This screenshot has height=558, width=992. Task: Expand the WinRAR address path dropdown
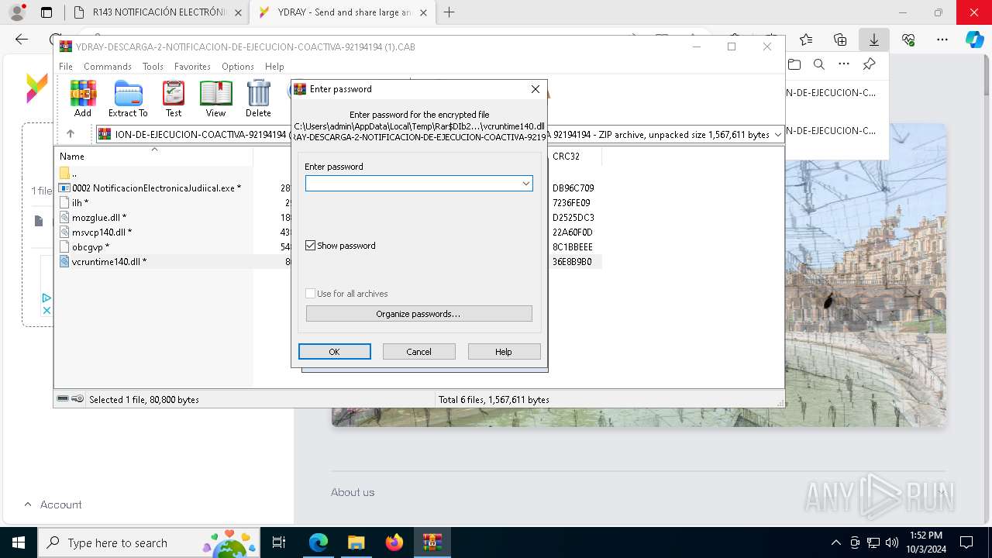[777, 135]
